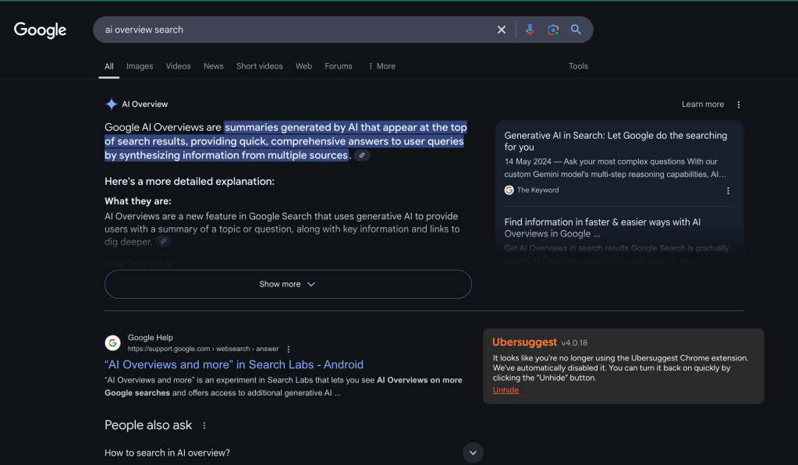Screen dimensions: 798x465
Task: Open the Tools filter options
Action: (x=578, y=66)
